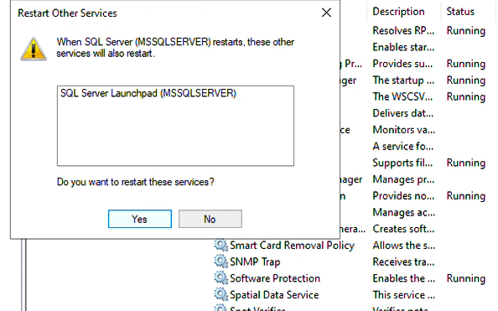498x311 pixels.
Task: Decline restart with the No button
Action: click(x=210, y=219)
